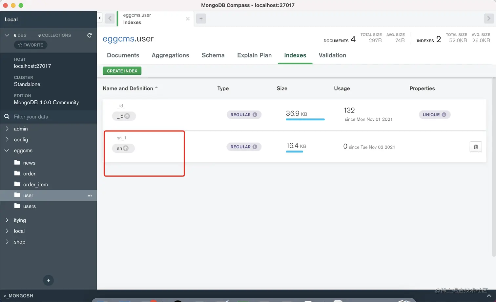Switch to the Explain Plan tab
Viewport: 496px width, 302px height.
coord(254,55)
